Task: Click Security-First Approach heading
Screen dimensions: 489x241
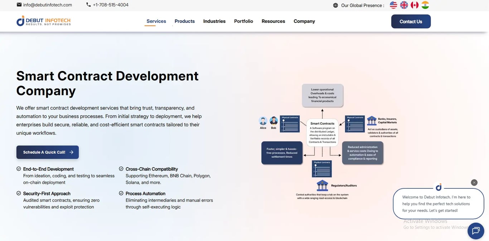Action: click(47, 193)
